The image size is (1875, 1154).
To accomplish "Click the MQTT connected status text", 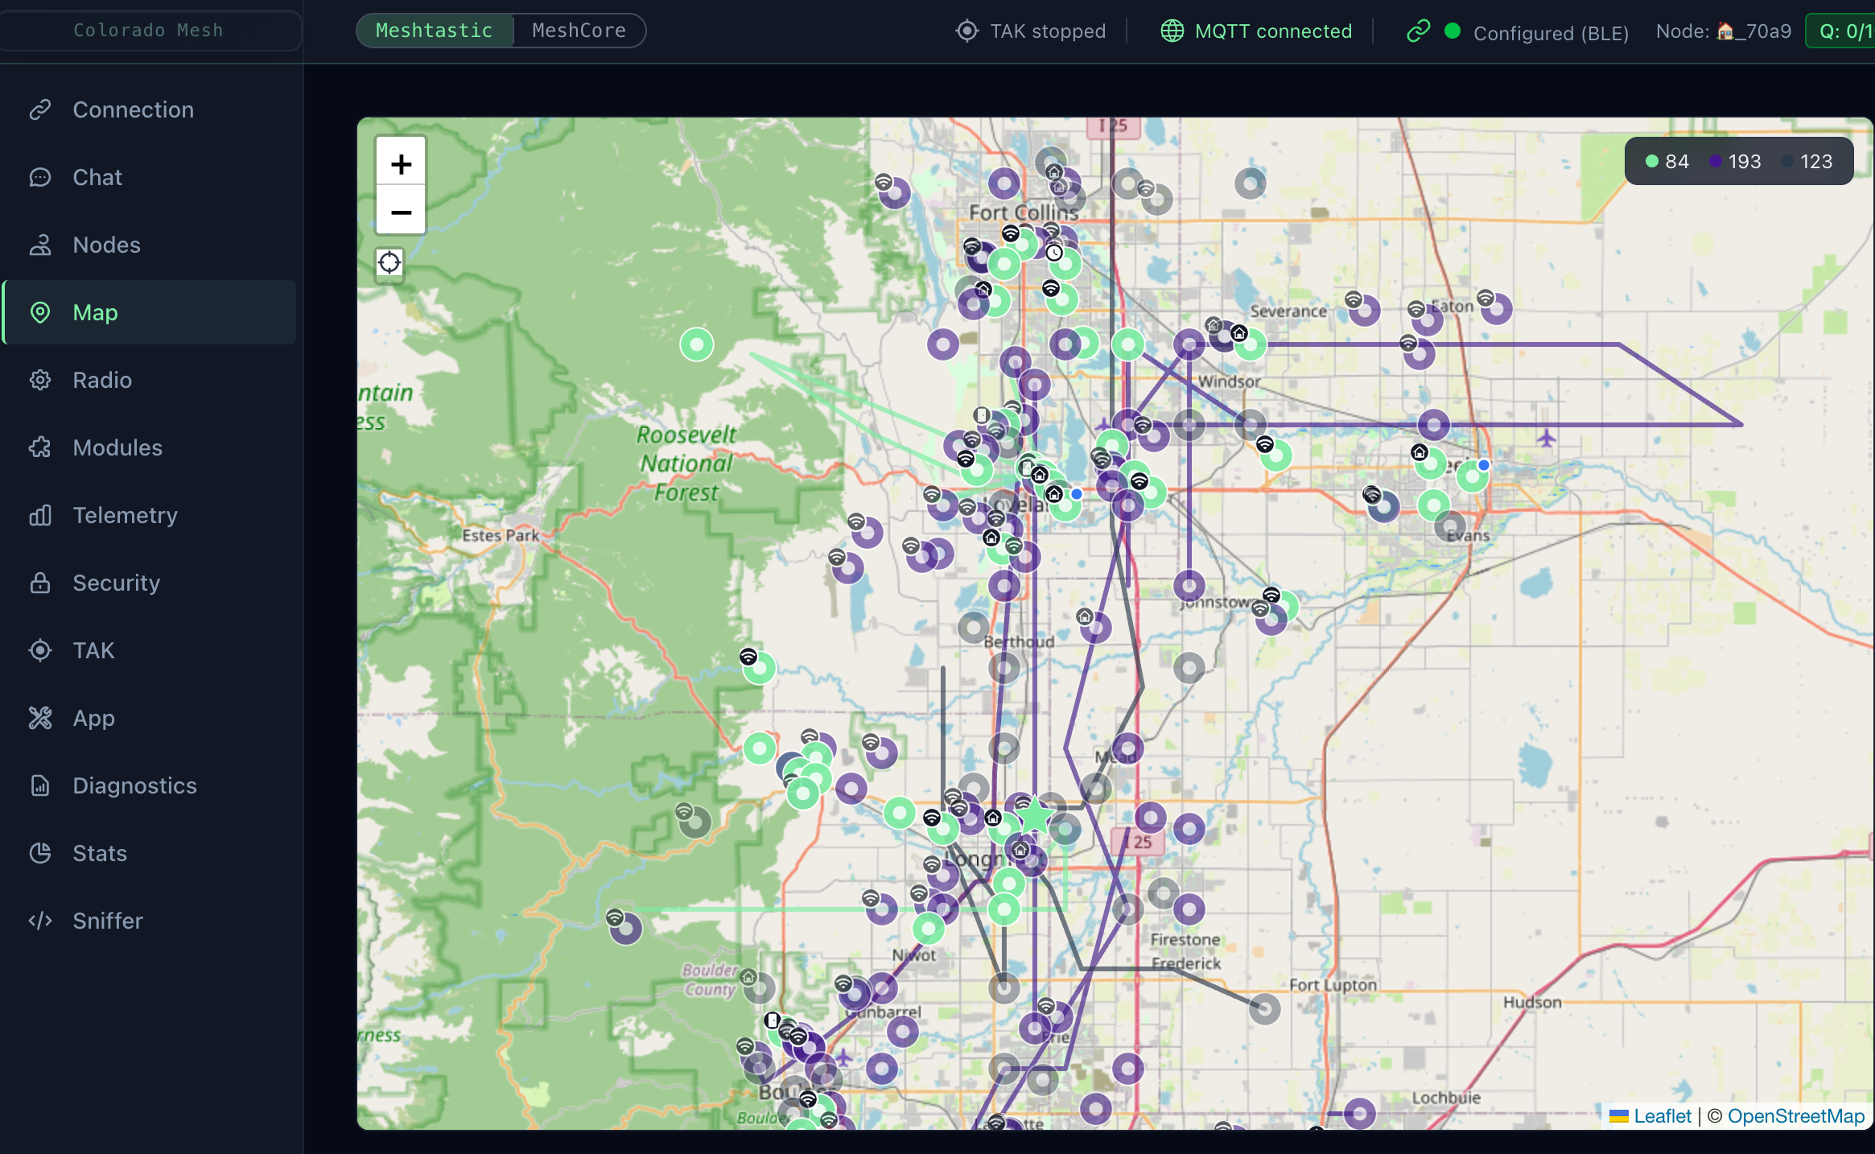I will 1274,31.
